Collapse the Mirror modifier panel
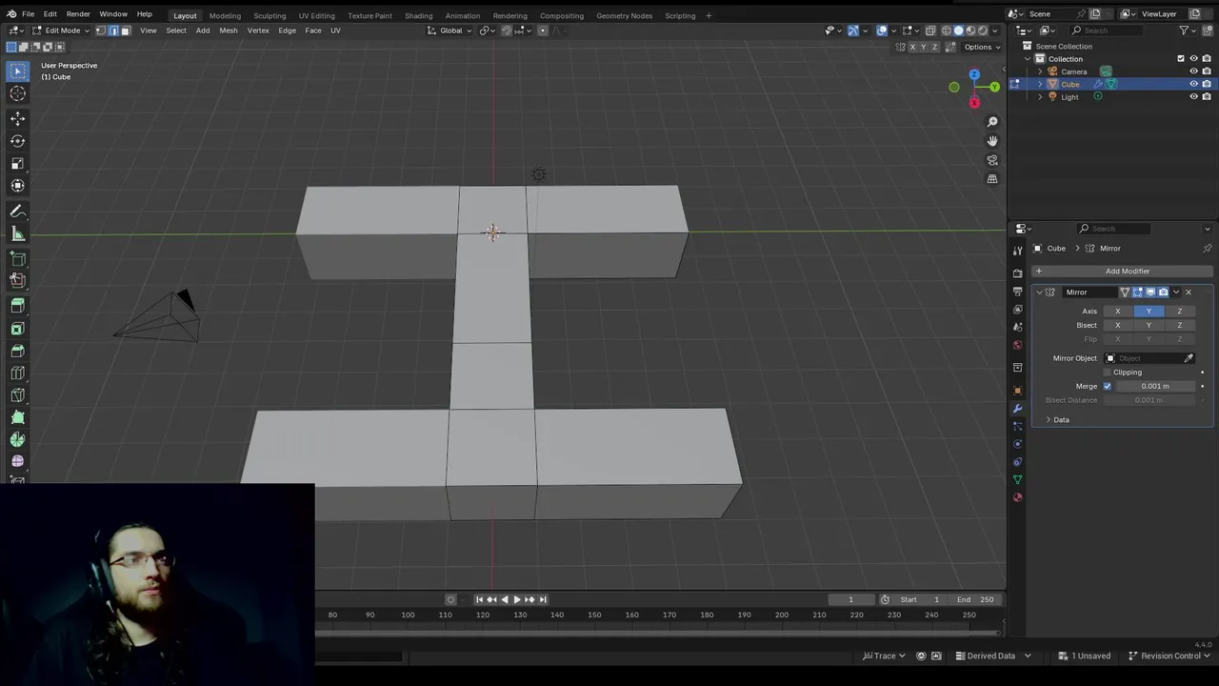Viewport: 1219px width, 686px height. click(x=1039, y=293)
